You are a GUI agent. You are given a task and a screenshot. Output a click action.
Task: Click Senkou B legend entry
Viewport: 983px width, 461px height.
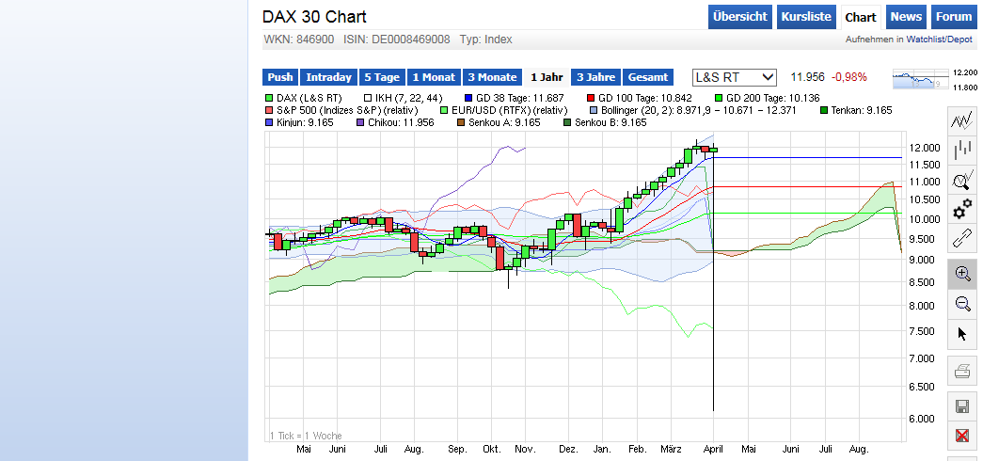[x=605, y=122]
